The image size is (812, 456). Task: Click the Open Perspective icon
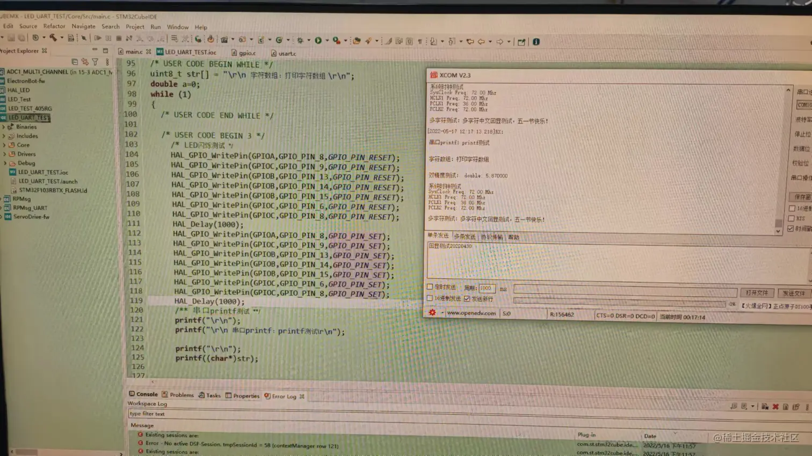(521, 42)
